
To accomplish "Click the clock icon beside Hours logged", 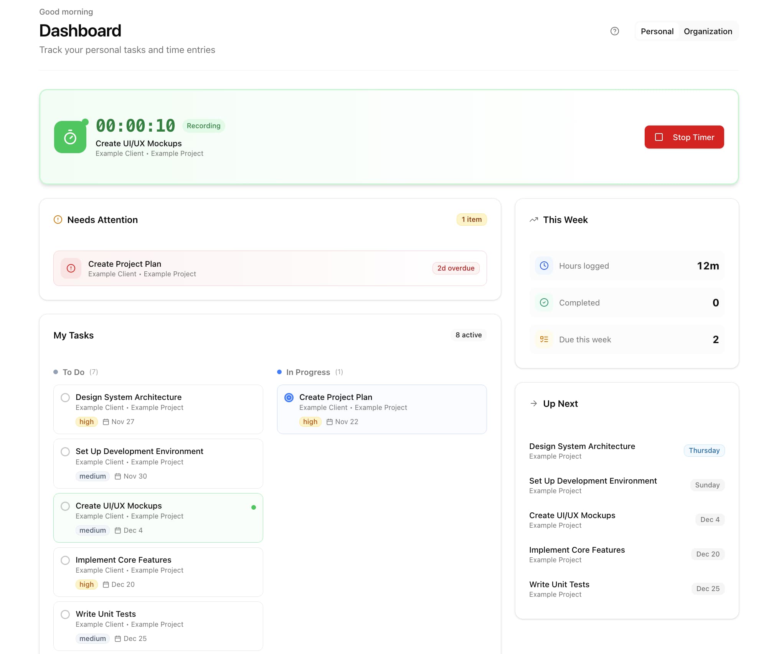I will [x=544, y=266].
